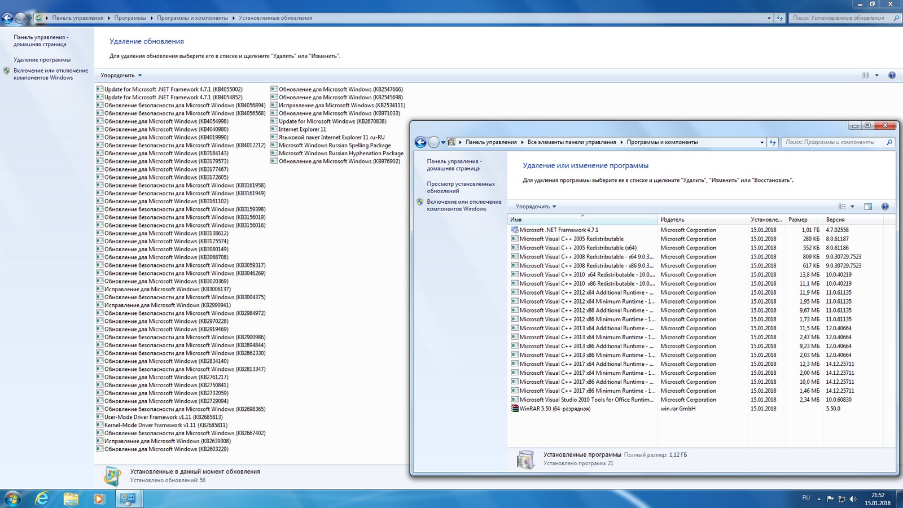
Task: Click the RU language indicator in the taskbar
Action: click(806, 498)
